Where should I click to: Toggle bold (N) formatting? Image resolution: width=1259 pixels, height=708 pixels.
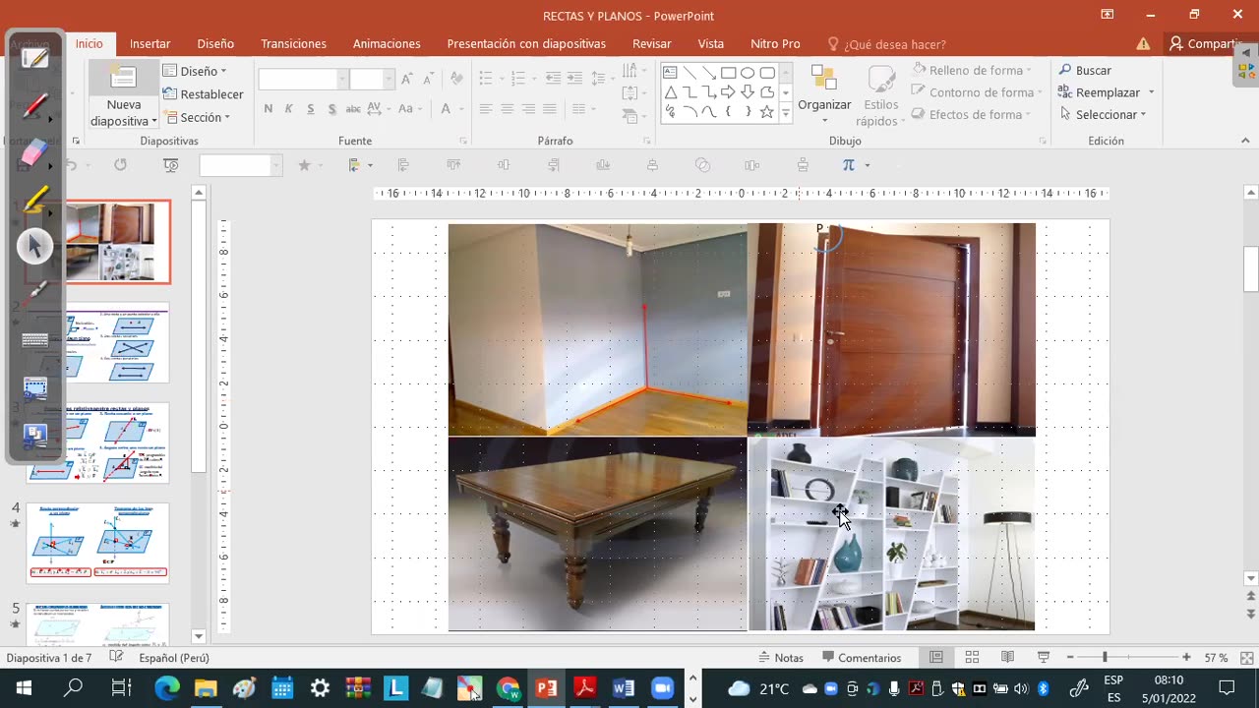coord(269,109)
